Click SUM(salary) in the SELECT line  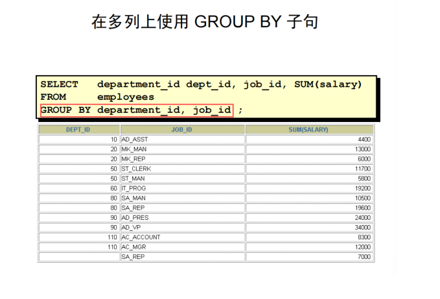point(328,84)
